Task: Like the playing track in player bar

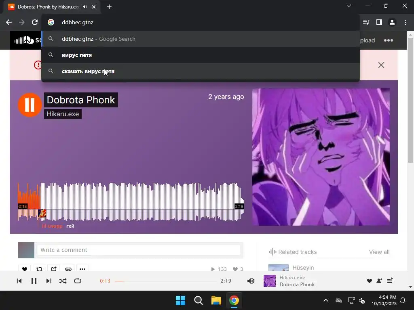Action: pos(370,281)
